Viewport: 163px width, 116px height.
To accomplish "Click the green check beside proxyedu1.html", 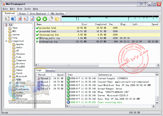I will click(37, 28).
